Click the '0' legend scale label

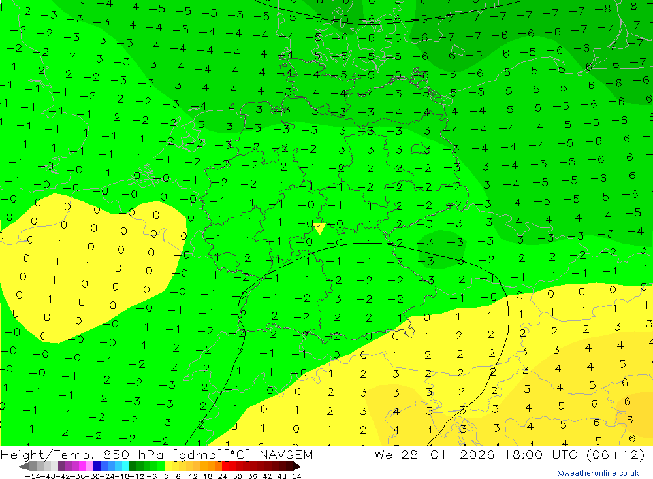pos(166,476)
